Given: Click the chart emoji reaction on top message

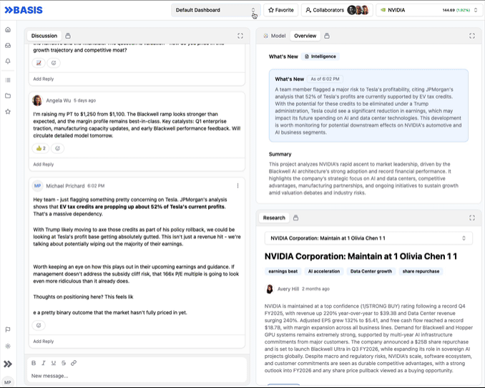Looking at the screenshot, I should tap(39, 63).
